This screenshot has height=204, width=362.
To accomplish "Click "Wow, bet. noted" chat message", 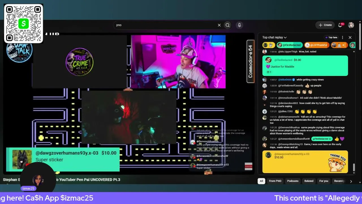I will pos(308,52).
